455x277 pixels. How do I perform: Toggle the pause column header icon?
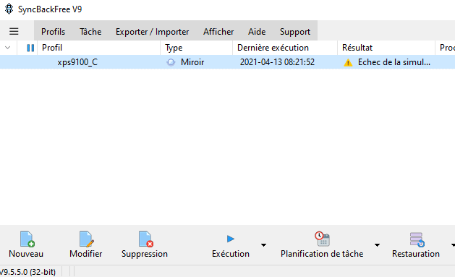point(30,48)
